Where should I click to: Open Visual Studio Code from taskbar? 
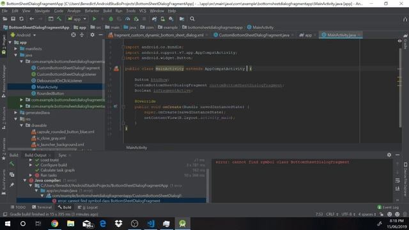click(151, 224)
